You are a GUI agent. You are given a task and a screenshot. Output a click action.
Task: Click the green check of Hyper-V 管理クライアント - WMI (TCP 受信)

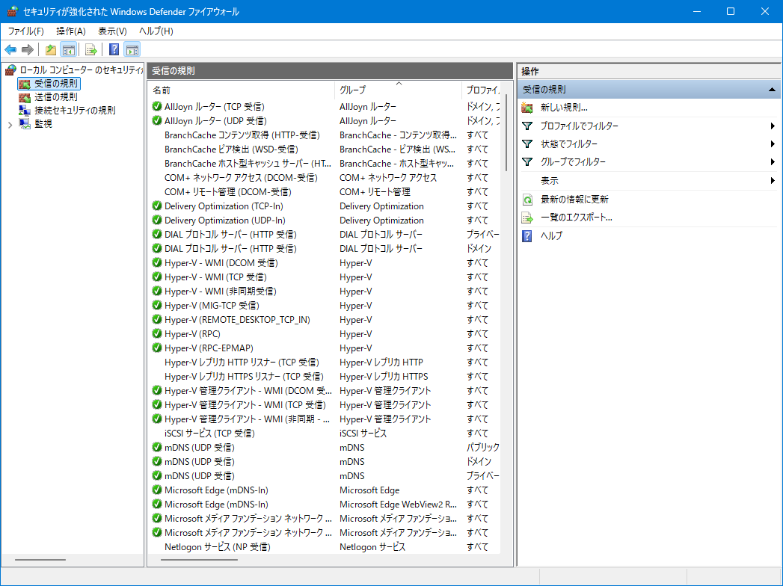(x=157, y=405)
